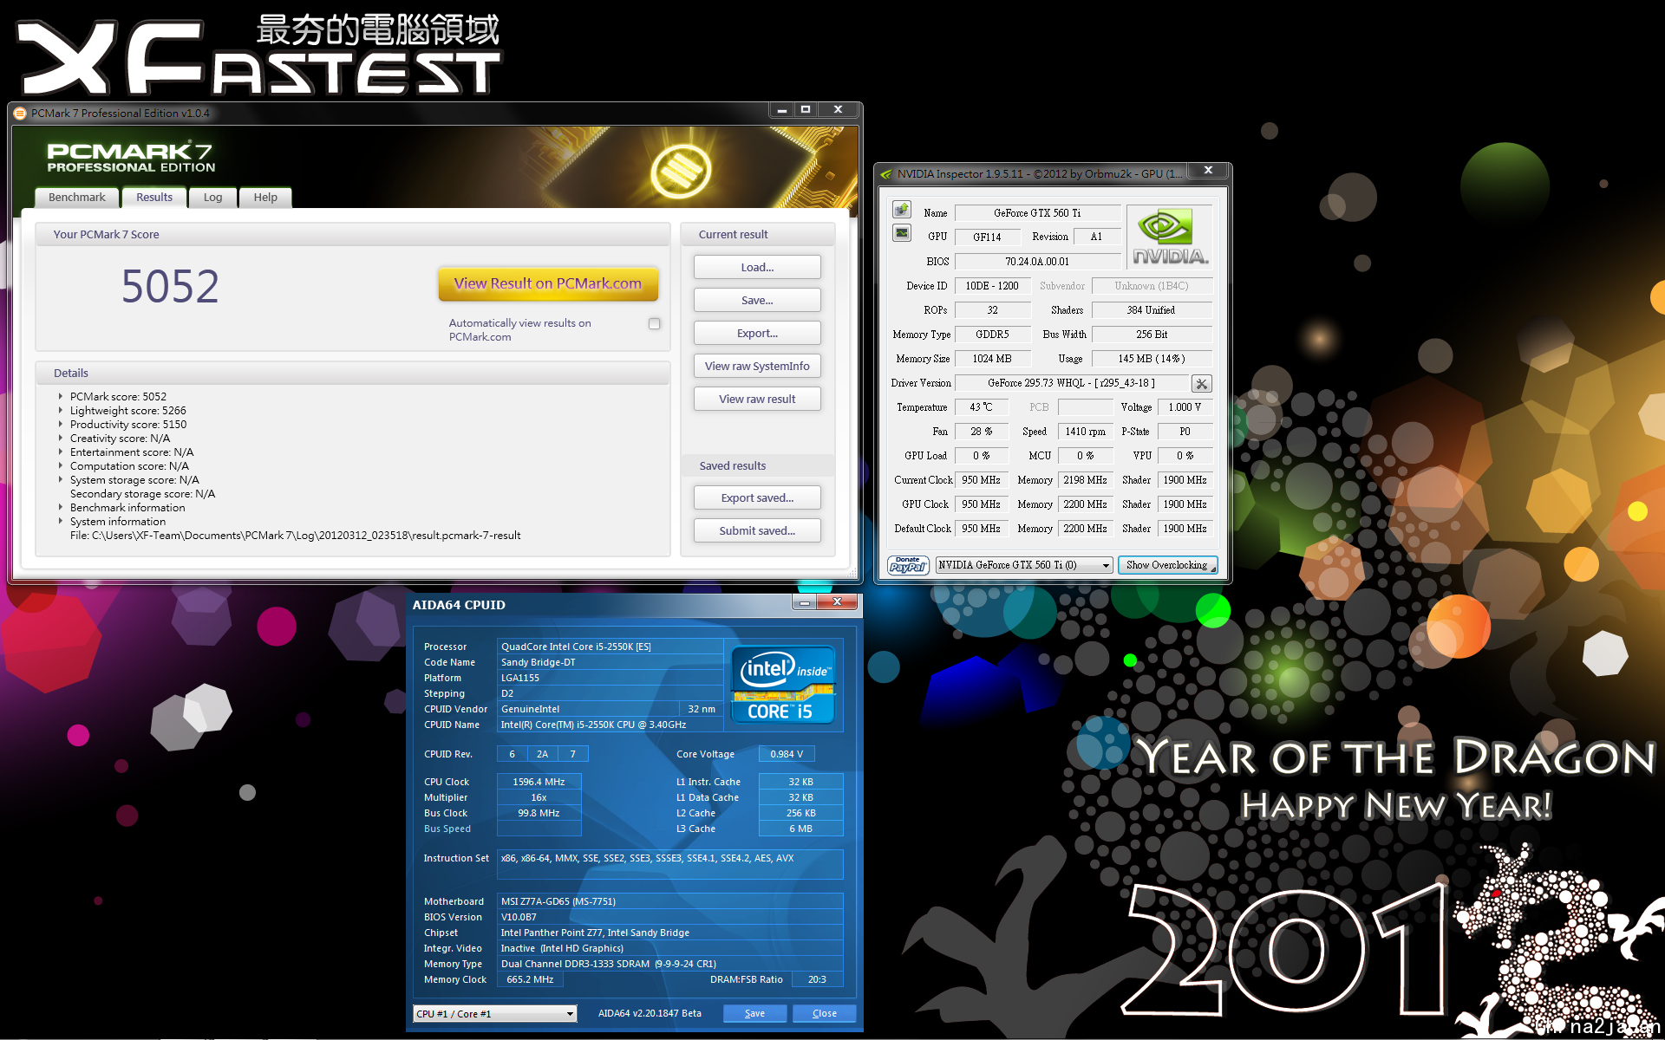Enable automatically view results on PCMark.com checkbox
Viewport: 1665px width, 1040px height.
(x=655, y=323)
